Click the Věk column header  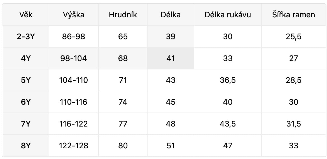pos(26,15)
